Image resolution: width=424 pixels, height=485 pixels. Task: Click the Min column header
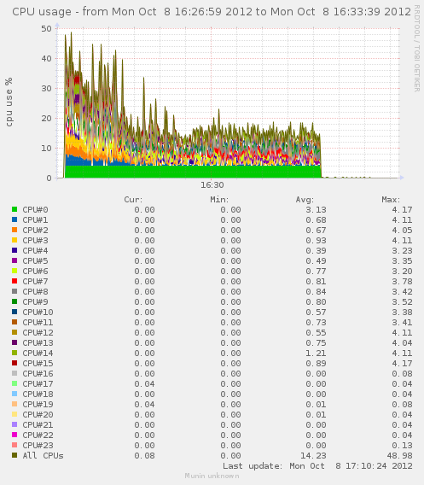219,200
